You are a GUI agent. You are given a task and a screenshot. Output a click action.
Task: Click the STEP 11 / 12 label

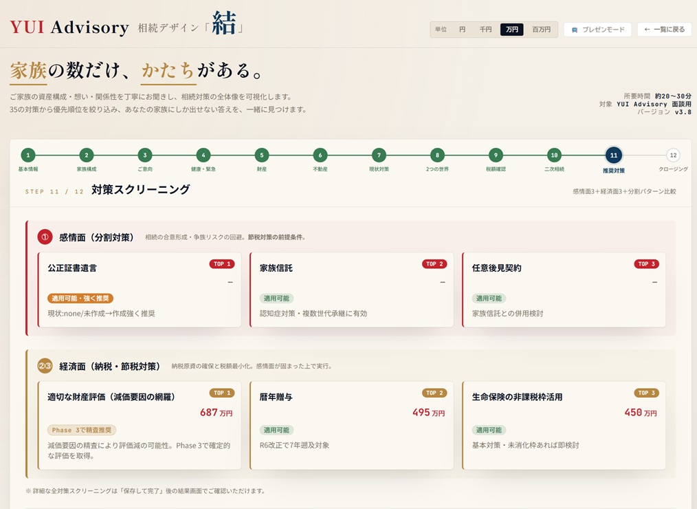54,192
